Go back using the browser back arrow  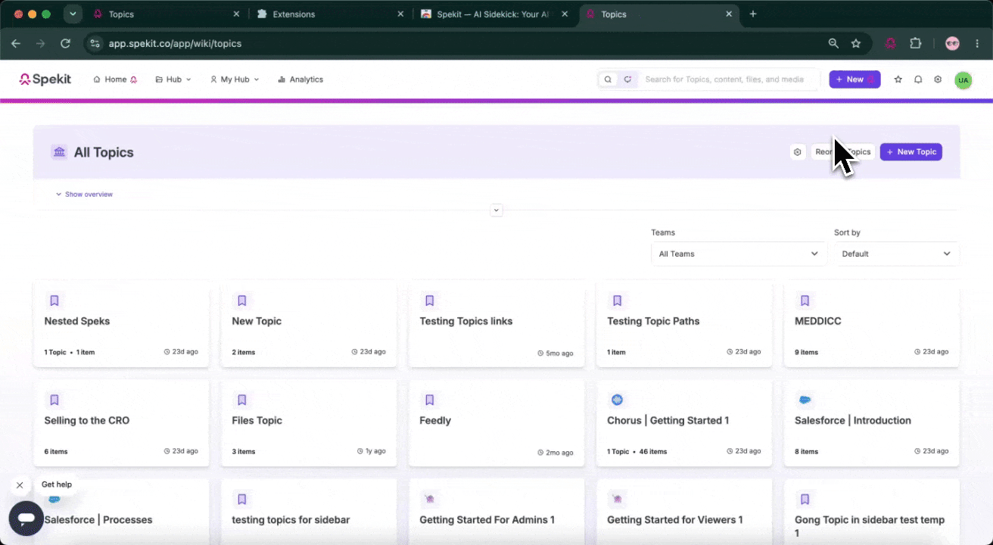click(16, 44)
